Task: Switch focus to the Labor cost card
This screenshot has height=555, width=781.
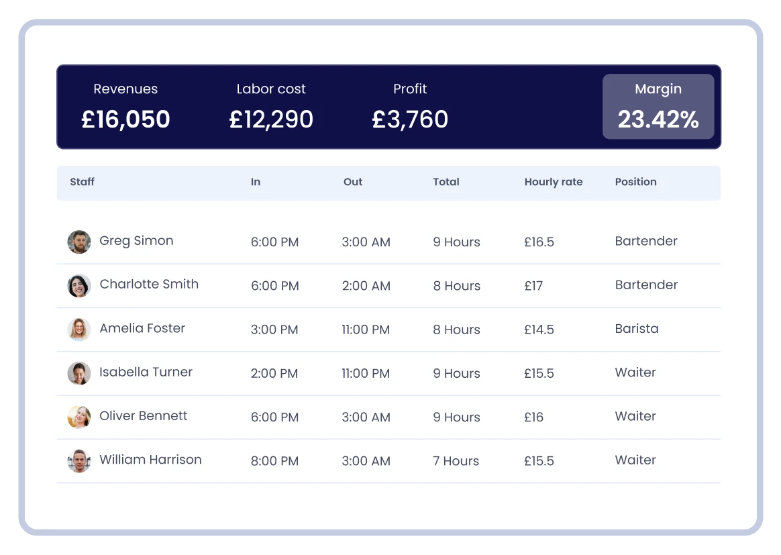Action: 271,106
